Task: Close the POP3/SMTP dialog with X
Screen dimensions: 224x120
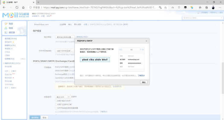Action: click(x=146, y=41)
